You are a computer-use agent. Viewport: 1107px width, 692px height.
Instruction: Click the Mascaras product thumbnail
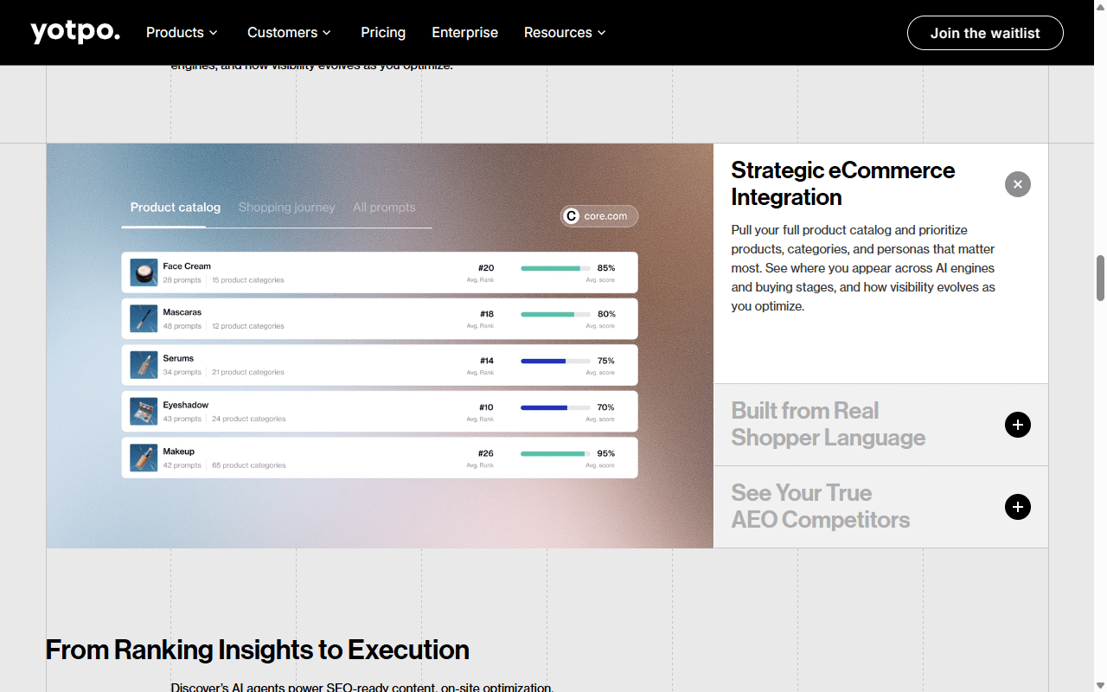tap(144, 318)
